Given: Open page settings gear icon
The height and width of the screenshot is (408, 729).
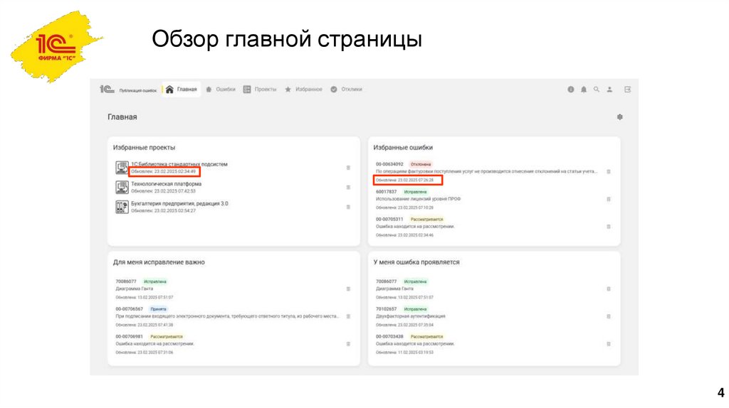Looking at the screenshot, I should point(620,117).
